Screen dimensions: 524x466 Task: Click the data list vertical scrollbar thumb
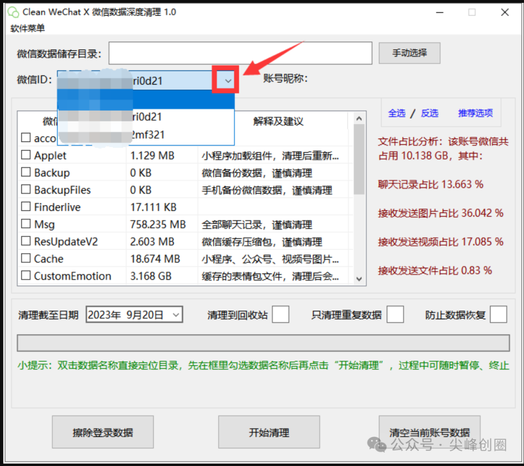[x=359, y=159]
